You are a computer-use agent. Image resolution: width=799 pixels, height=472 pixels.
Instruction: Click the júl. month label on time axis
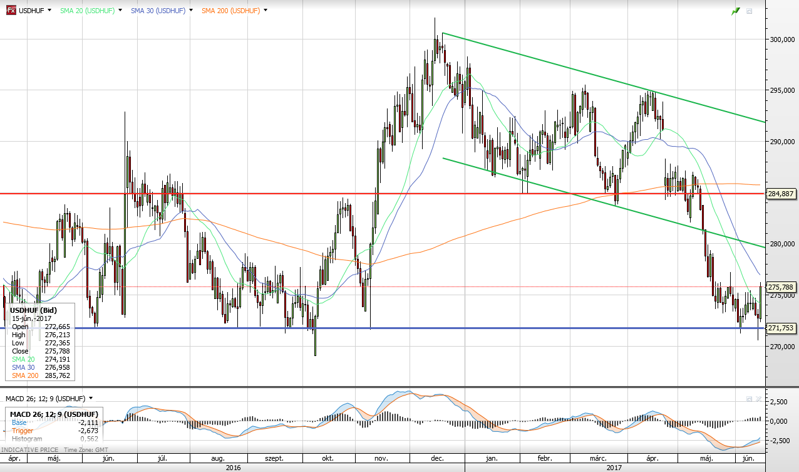(x=162, y=459)
